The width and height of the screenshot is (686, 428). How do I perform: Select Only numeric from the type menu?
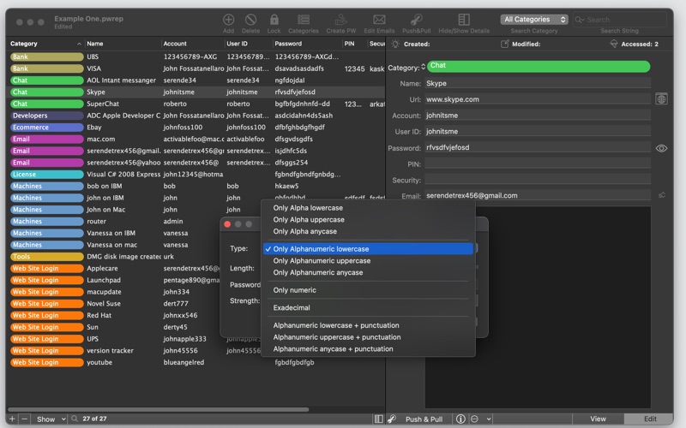coord(294,290)
